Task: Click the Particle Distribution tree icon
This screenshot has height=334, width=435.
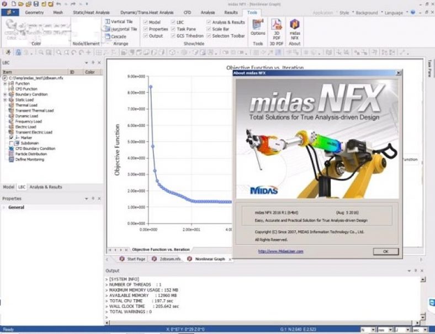Action: pos(12,153)
